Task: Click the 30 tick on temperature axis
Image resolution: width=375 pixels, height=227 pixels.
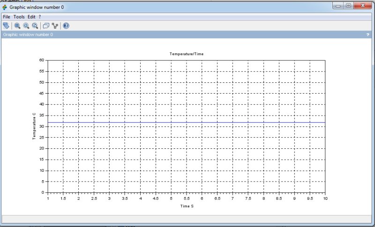Action: 42,126
